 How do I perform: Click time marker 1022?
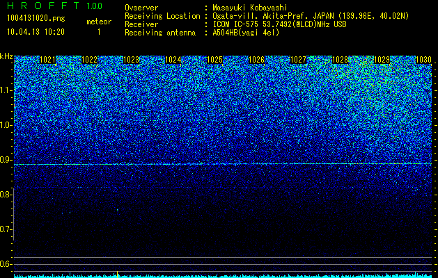[x=89, y=60]
